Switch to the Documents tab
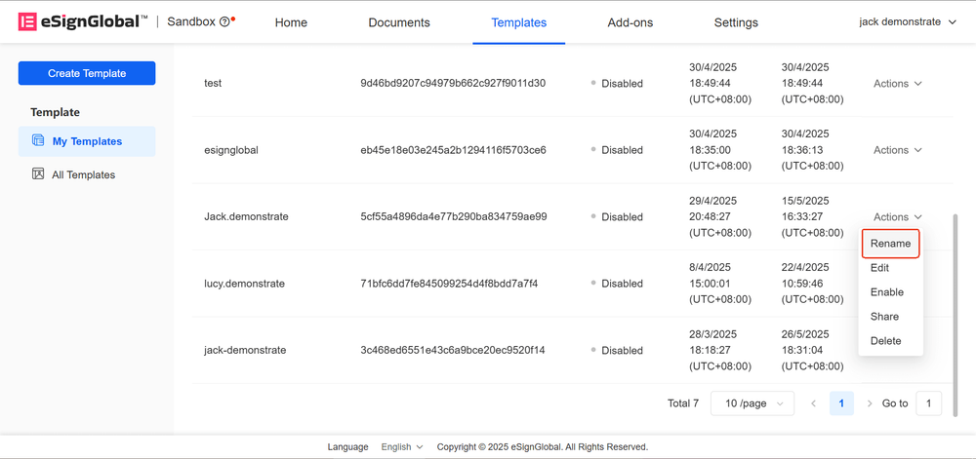Image resolution: width=976 pixels, height=459 pixels. [x=398, y=22]
